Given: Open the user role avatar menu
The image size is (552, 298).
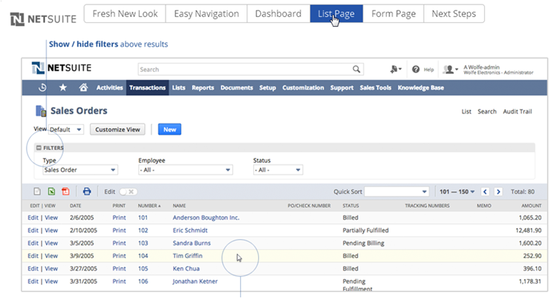Looking at the screenshot, I should click(450, 69).
